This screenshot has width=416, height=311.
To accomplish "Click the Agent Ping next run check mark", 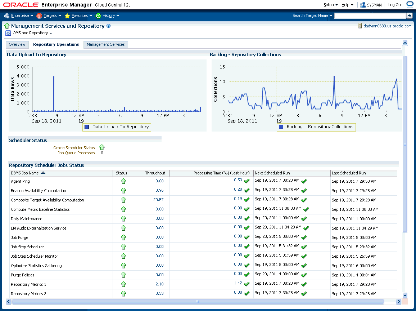I will (x=304, y=181).
